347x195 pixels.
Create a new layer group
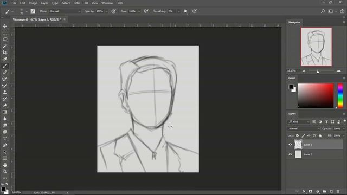[x=324, y=191]
